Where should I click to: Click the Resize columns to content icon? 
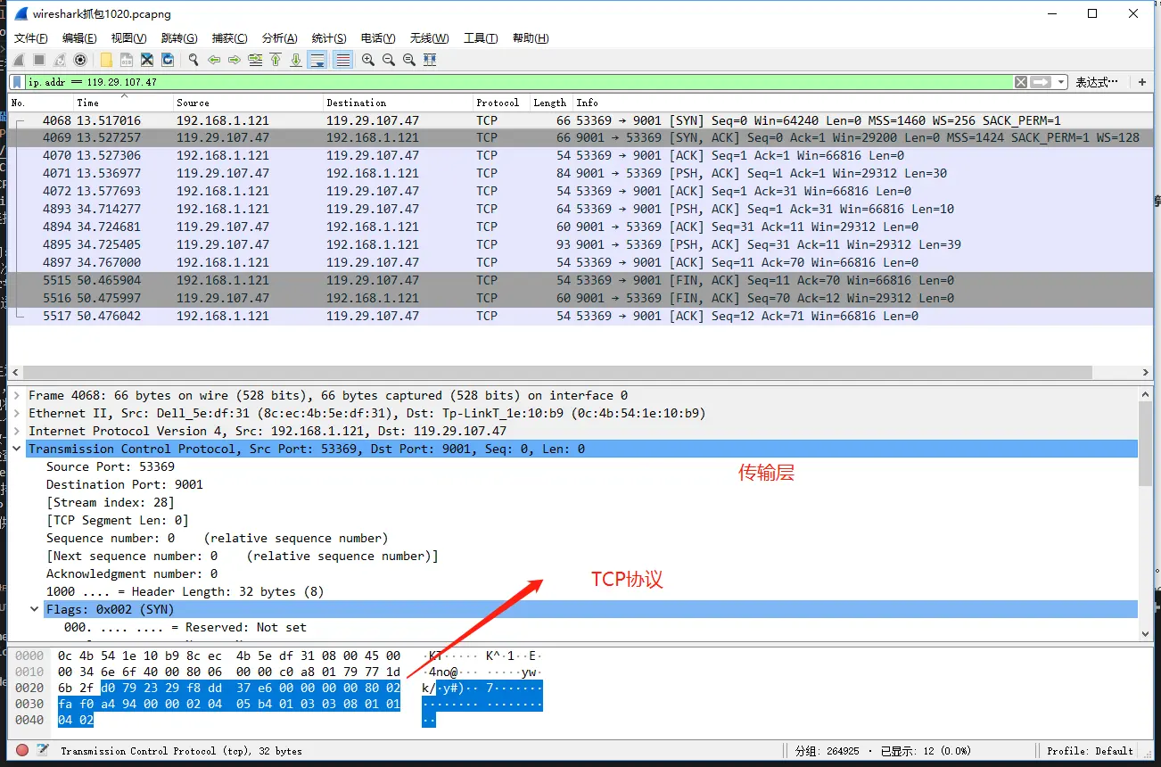point(430,60)
